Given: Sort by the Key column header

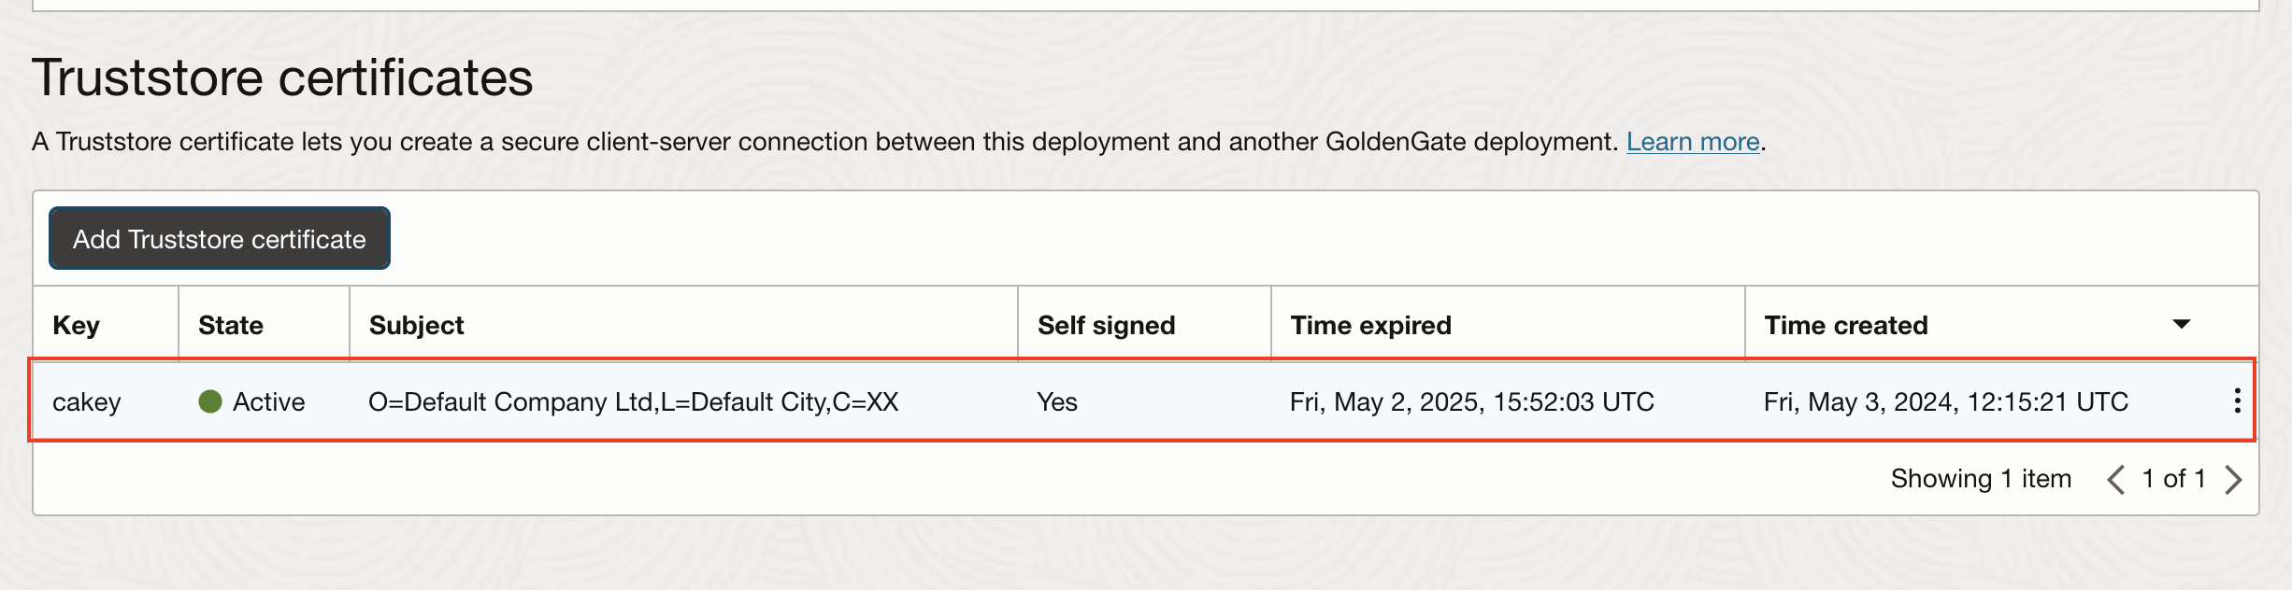Looking at the screenshot, I should 77,325.
